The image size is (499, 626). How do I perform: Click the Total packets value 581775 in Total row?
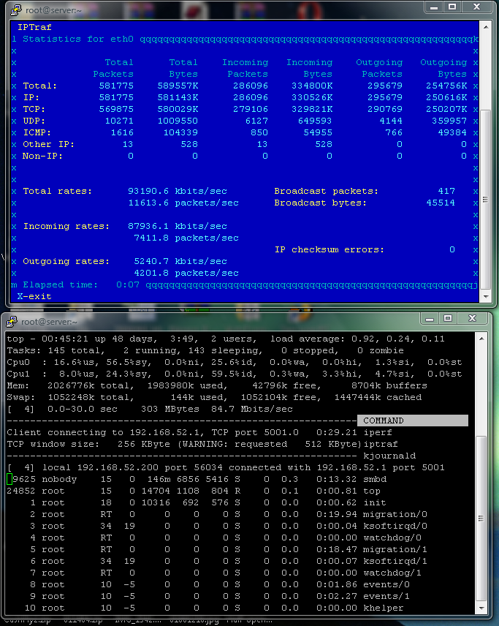point(116,86)
